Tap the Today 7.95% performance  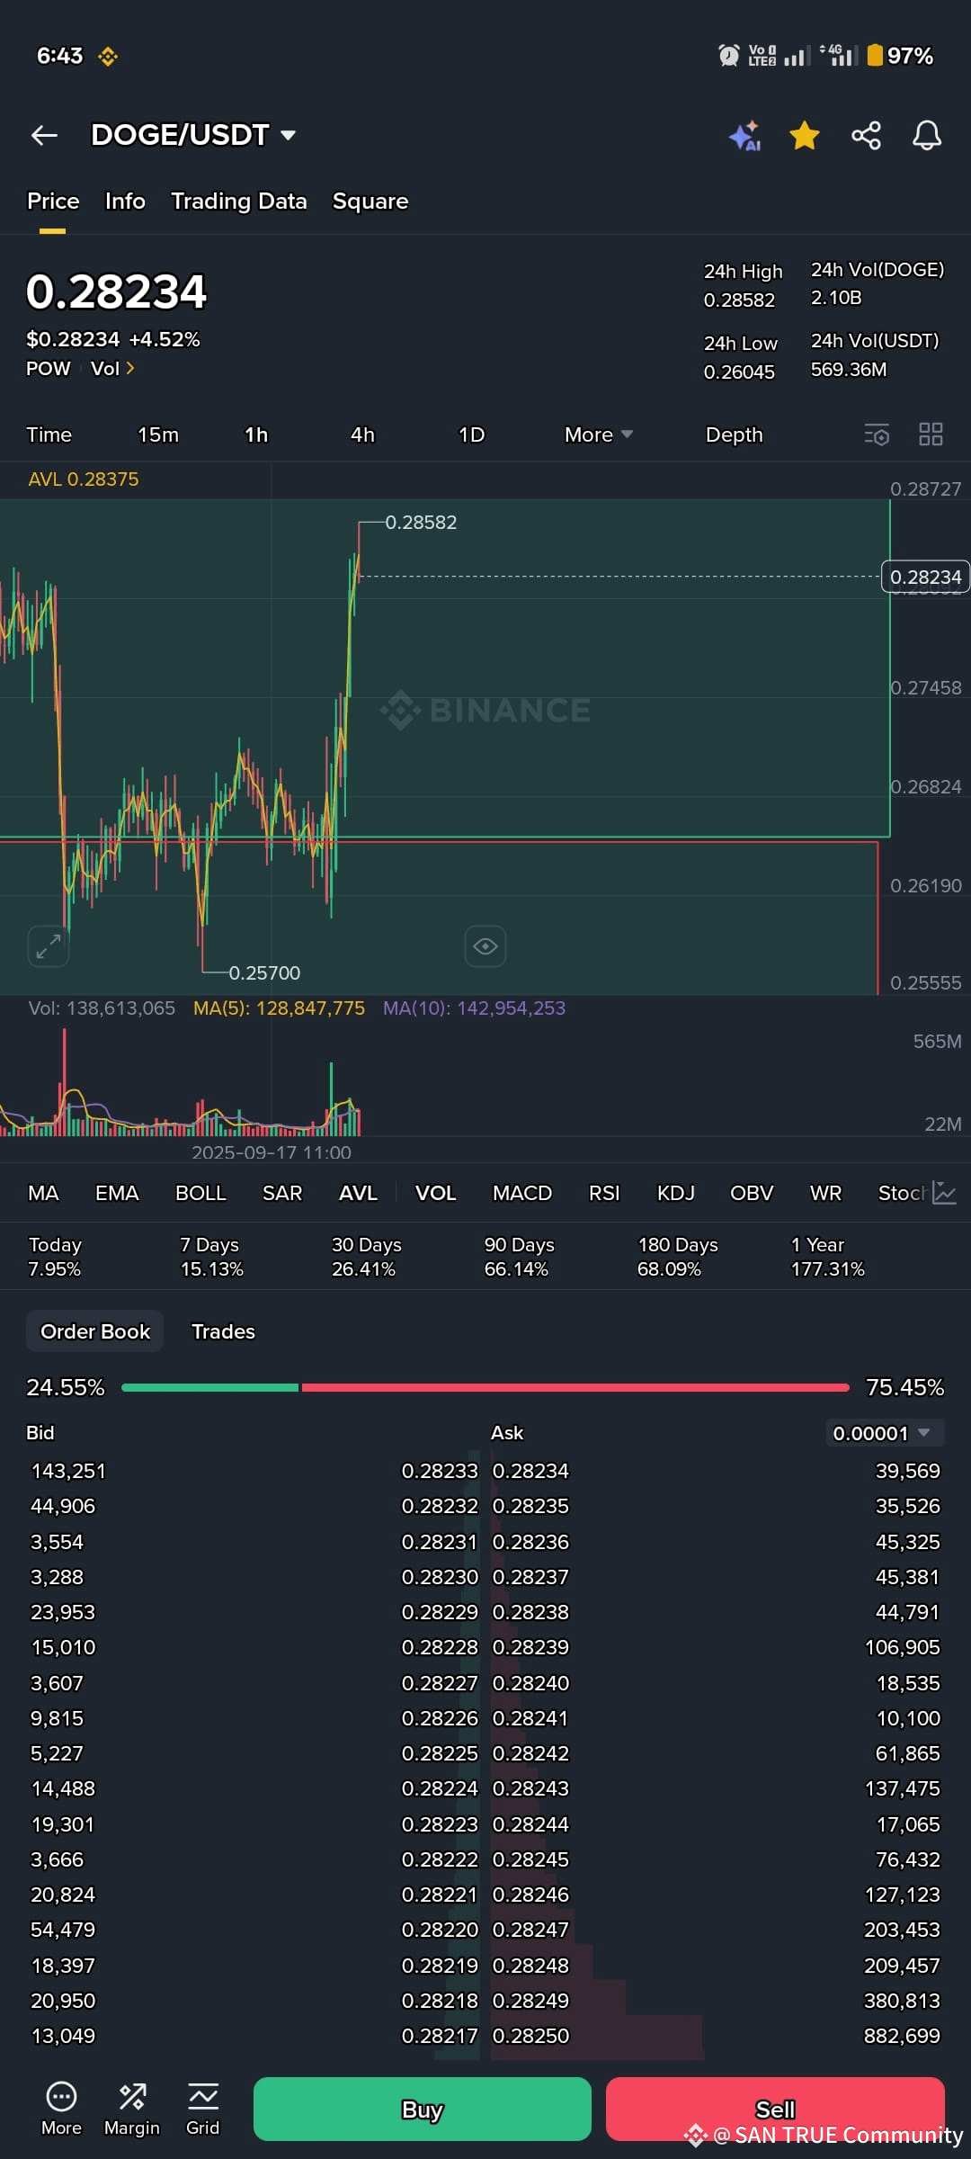pos(55,1257)
